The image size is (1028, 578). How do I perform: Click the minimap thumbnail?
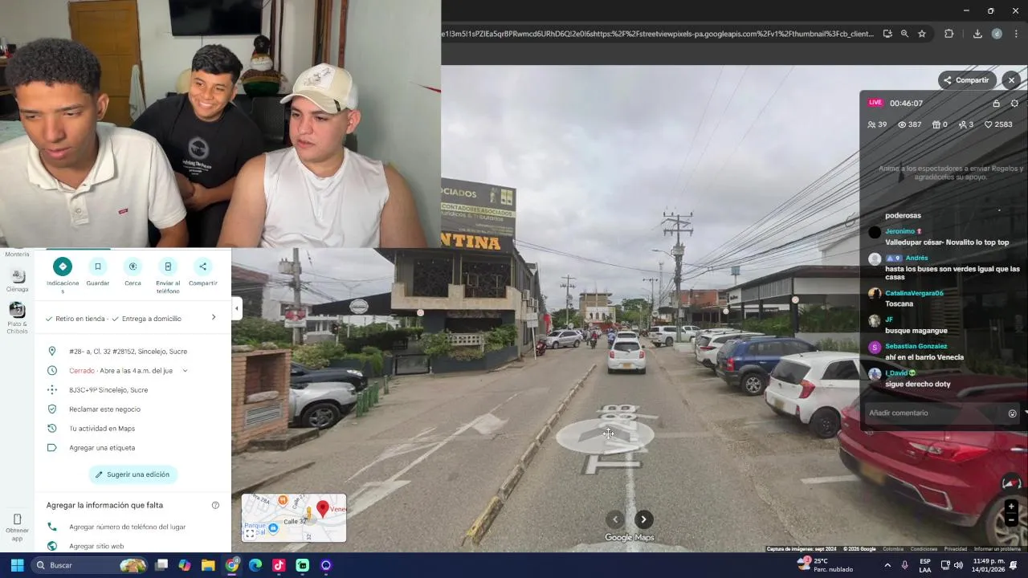click(294, 518)
